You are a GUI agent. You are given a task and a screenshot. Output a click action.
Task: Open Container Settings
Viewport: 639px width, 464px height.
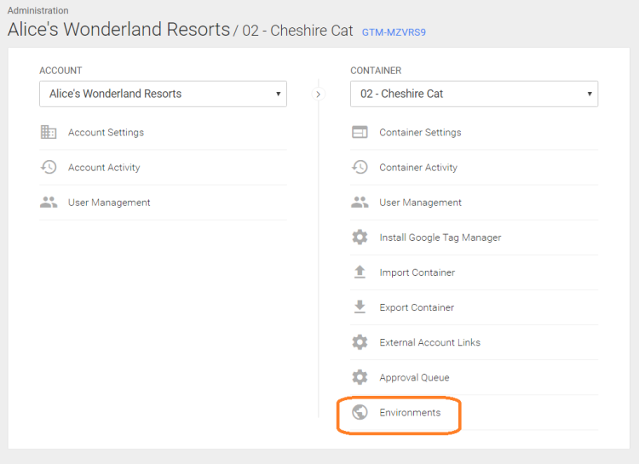point(474,133)
